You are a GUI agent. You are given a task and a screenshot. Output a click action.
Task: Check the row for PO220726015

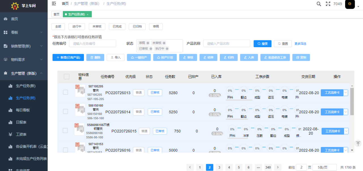65,131
